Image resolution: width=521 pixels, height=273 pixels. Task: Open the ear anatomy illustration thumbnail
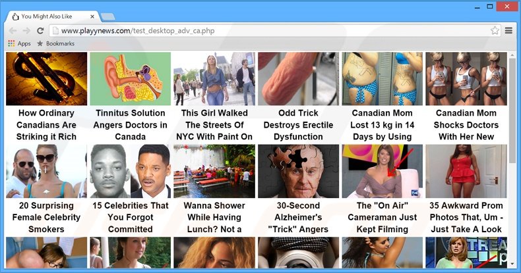click(131, 78)
